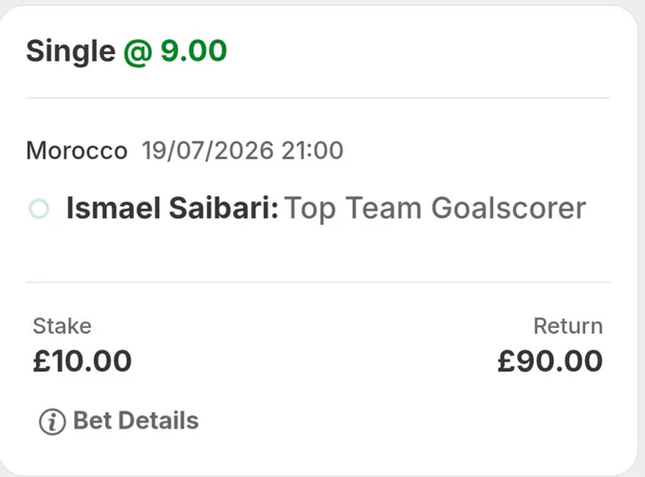
Task: Click the word Goalscorer in selection
Action: pos(508,209)
